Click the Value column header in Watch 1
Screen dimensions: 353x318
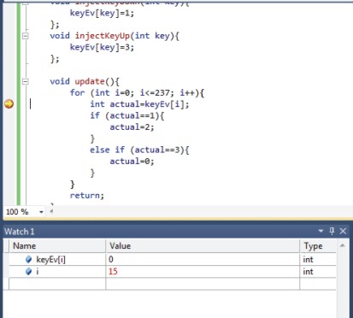203,246
